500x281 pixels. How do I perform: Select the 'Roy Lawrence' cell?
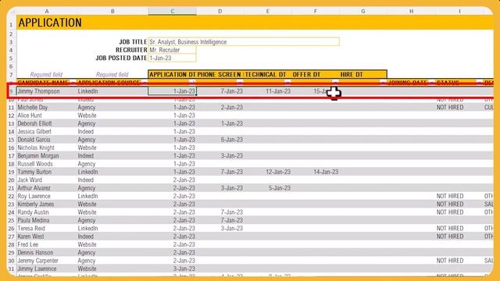pyautogui.click(x=47, y=196)
